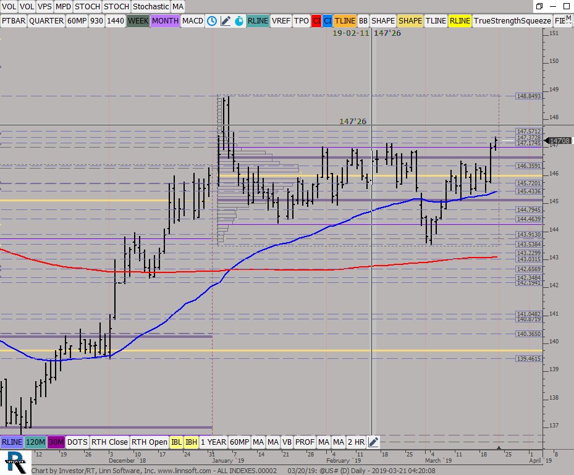This screenshot has height=475, width=574.
Task: Click the blue CI indicator button
Action: pos(327,20)
